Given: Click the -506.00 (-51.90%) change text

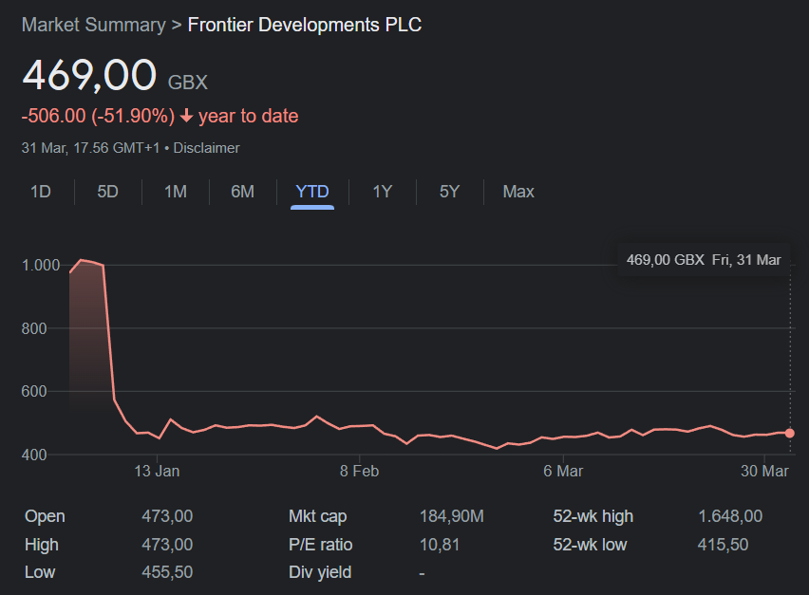Looking at the screenshot, I should (98, 116).
